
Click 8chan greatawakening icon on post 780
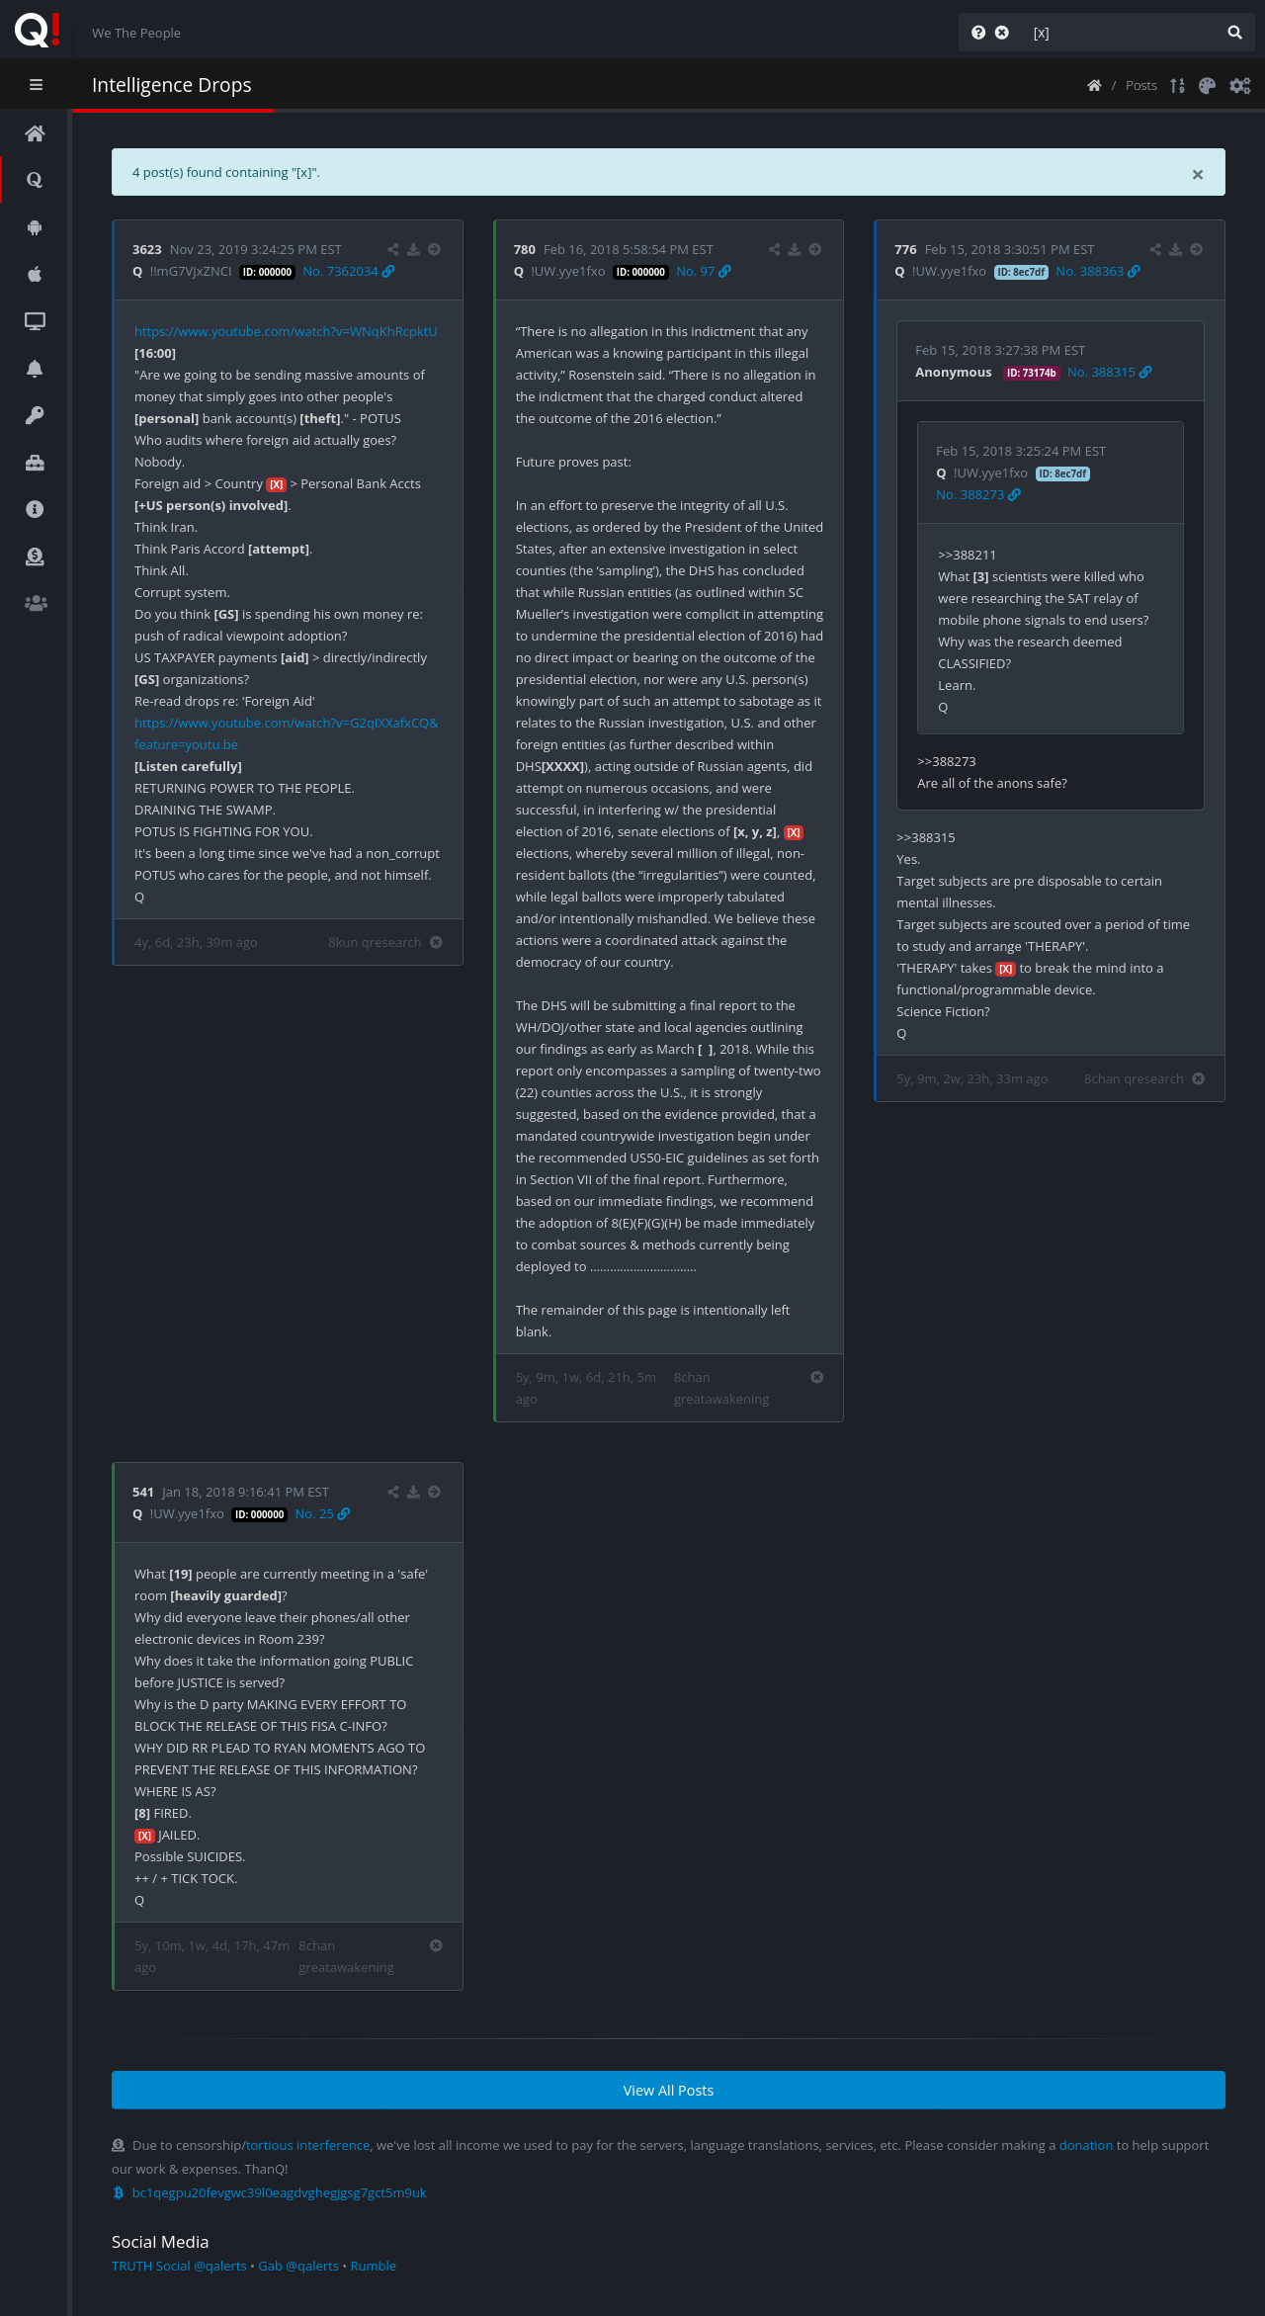pyautogui.click(x=816, y=1378)
